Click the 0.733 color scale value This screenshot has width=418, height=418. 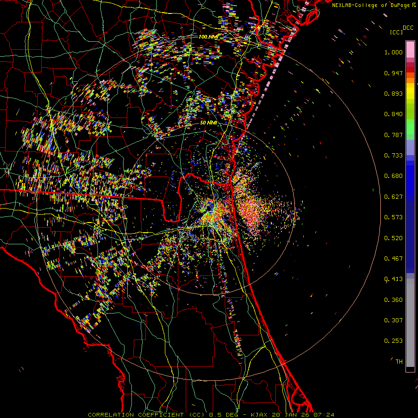point(393,156)
